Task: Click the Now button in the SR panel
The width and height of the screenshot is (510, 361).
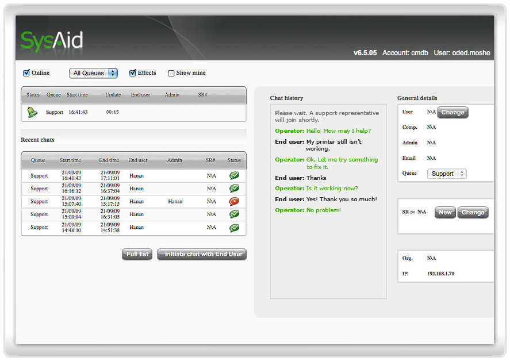Action: (x=444, y=212)
